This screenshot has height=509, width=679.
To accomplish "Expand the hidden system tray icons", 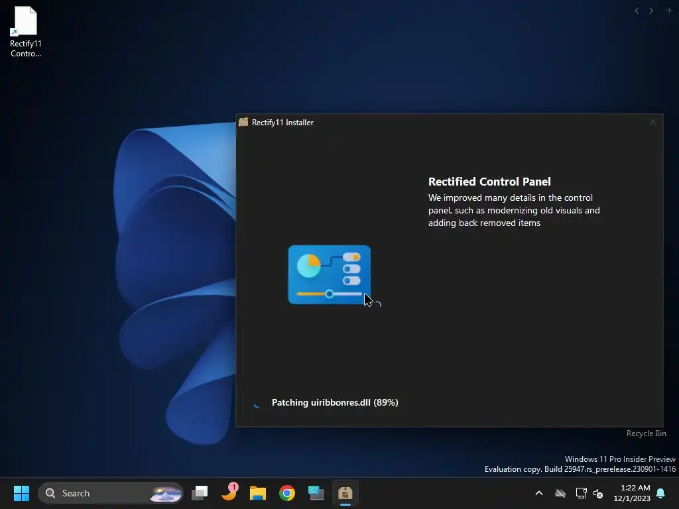I will pyautogui.click(x=539, y=493).
